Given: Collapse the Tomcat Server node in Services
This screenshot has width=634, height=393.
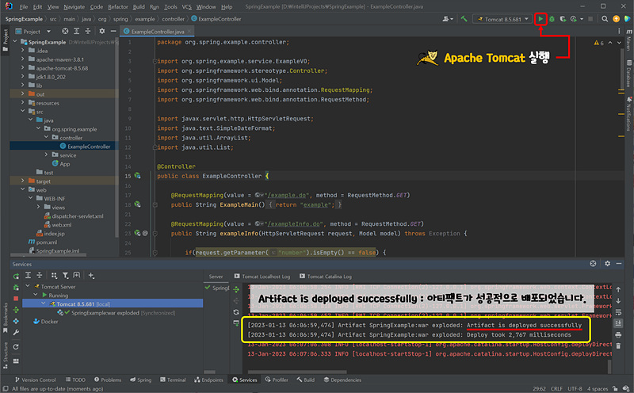Looking at the screenshot, I should [x=28, y=286].
